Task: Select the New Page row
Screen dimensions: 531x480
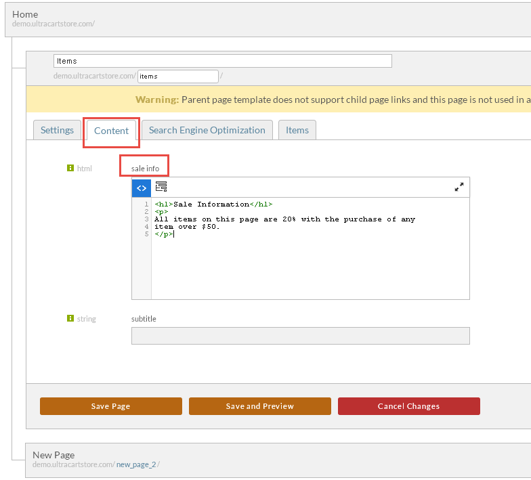Action: tap(278, 460)
